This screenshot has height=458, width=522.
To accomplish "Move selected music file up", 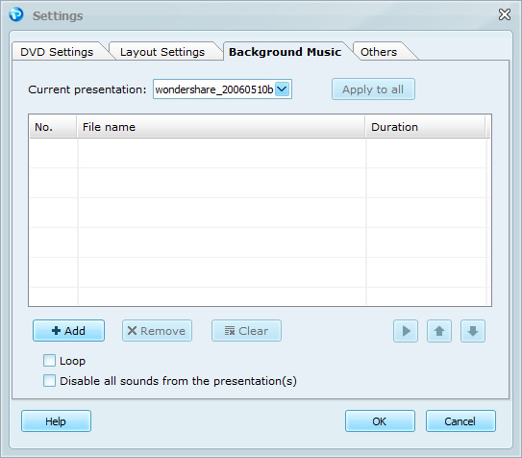I will pos(439,331).
